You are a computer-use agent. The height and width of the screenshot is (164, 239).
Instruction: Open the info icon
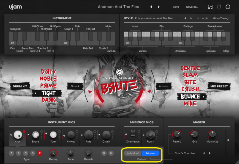tap(228, 7)
